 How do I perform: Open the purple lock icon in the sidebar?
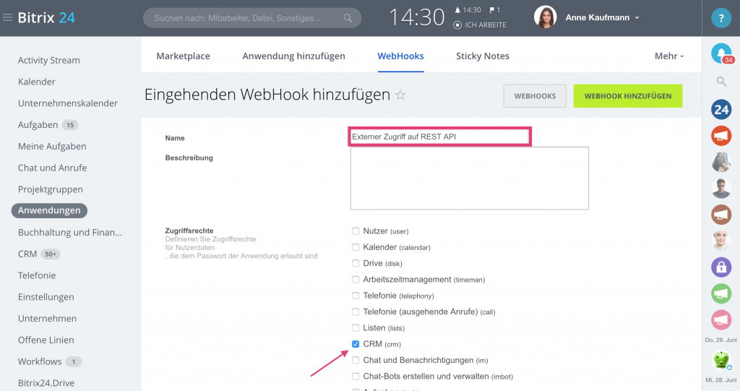click(721, 267)
